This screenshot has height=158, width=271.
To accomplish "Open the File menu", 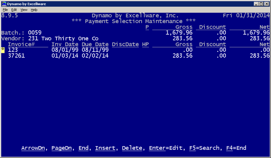I will 5,10.
